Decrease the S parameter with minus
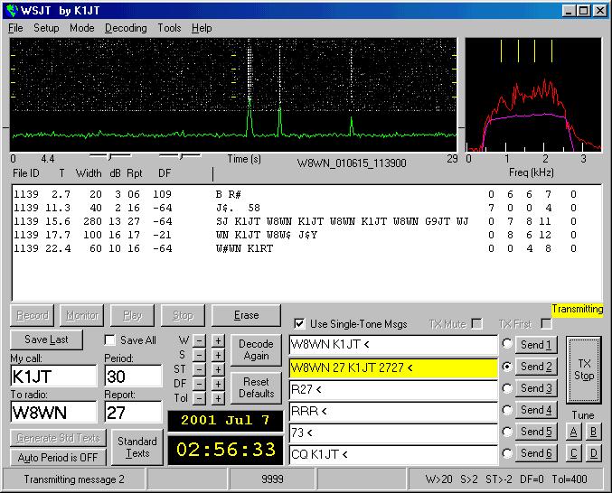 [199, 355]
